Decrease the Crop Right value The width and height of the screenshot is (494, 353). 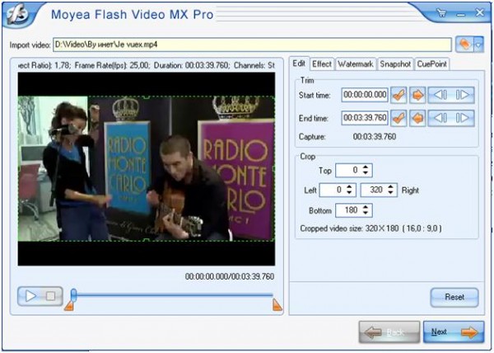pyautogui.click(x=391, y=193)
